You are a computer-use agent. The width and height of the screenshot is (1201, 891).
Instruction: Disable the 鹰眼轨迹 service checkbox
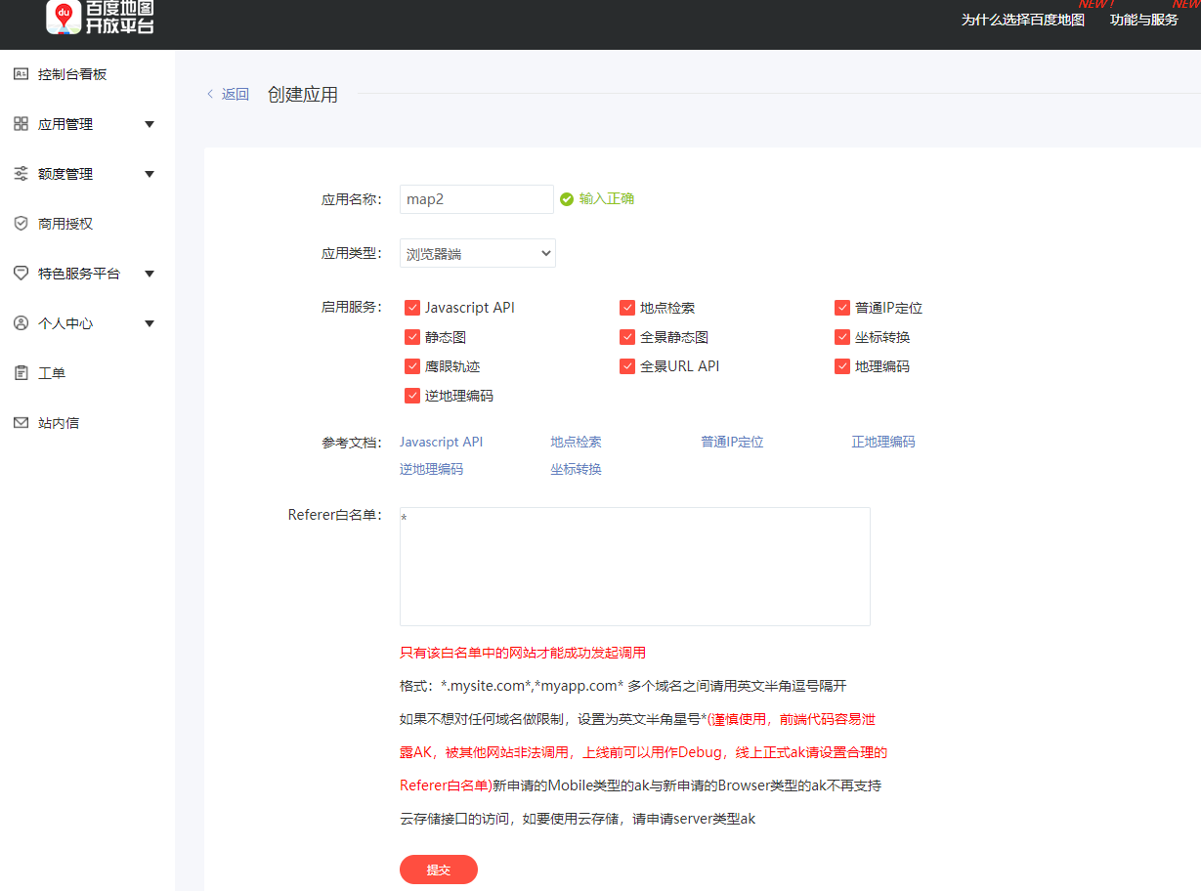[412, 365]
